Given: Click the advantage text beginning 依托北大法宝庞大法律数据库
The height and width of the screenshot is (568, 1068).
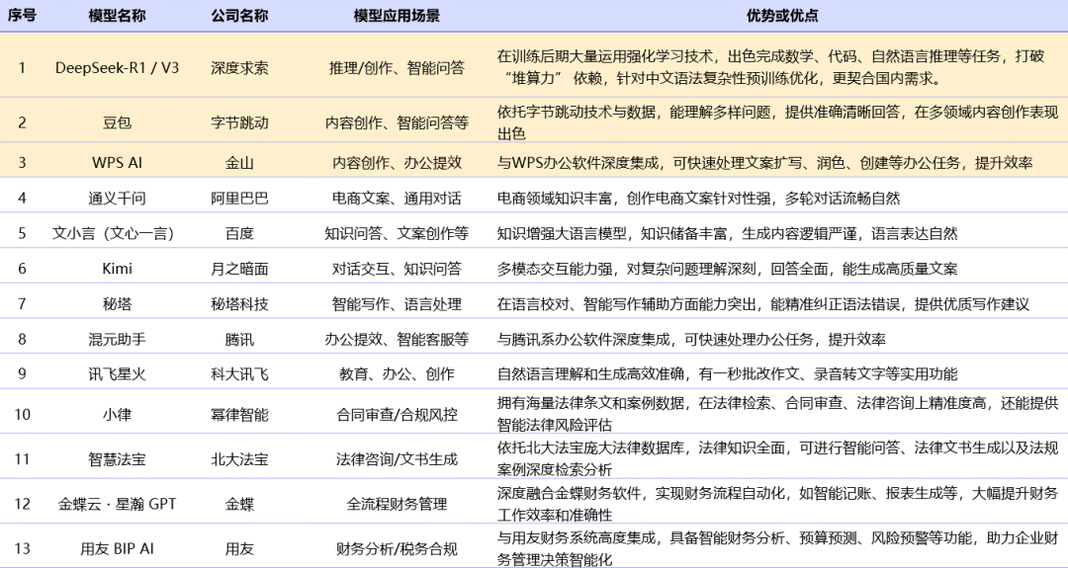Looking at the screenshot, I should click(777, 459).
